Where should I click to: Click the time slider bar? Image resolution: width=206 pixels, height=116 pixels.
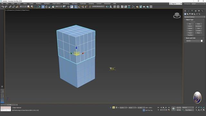(9, 105)
